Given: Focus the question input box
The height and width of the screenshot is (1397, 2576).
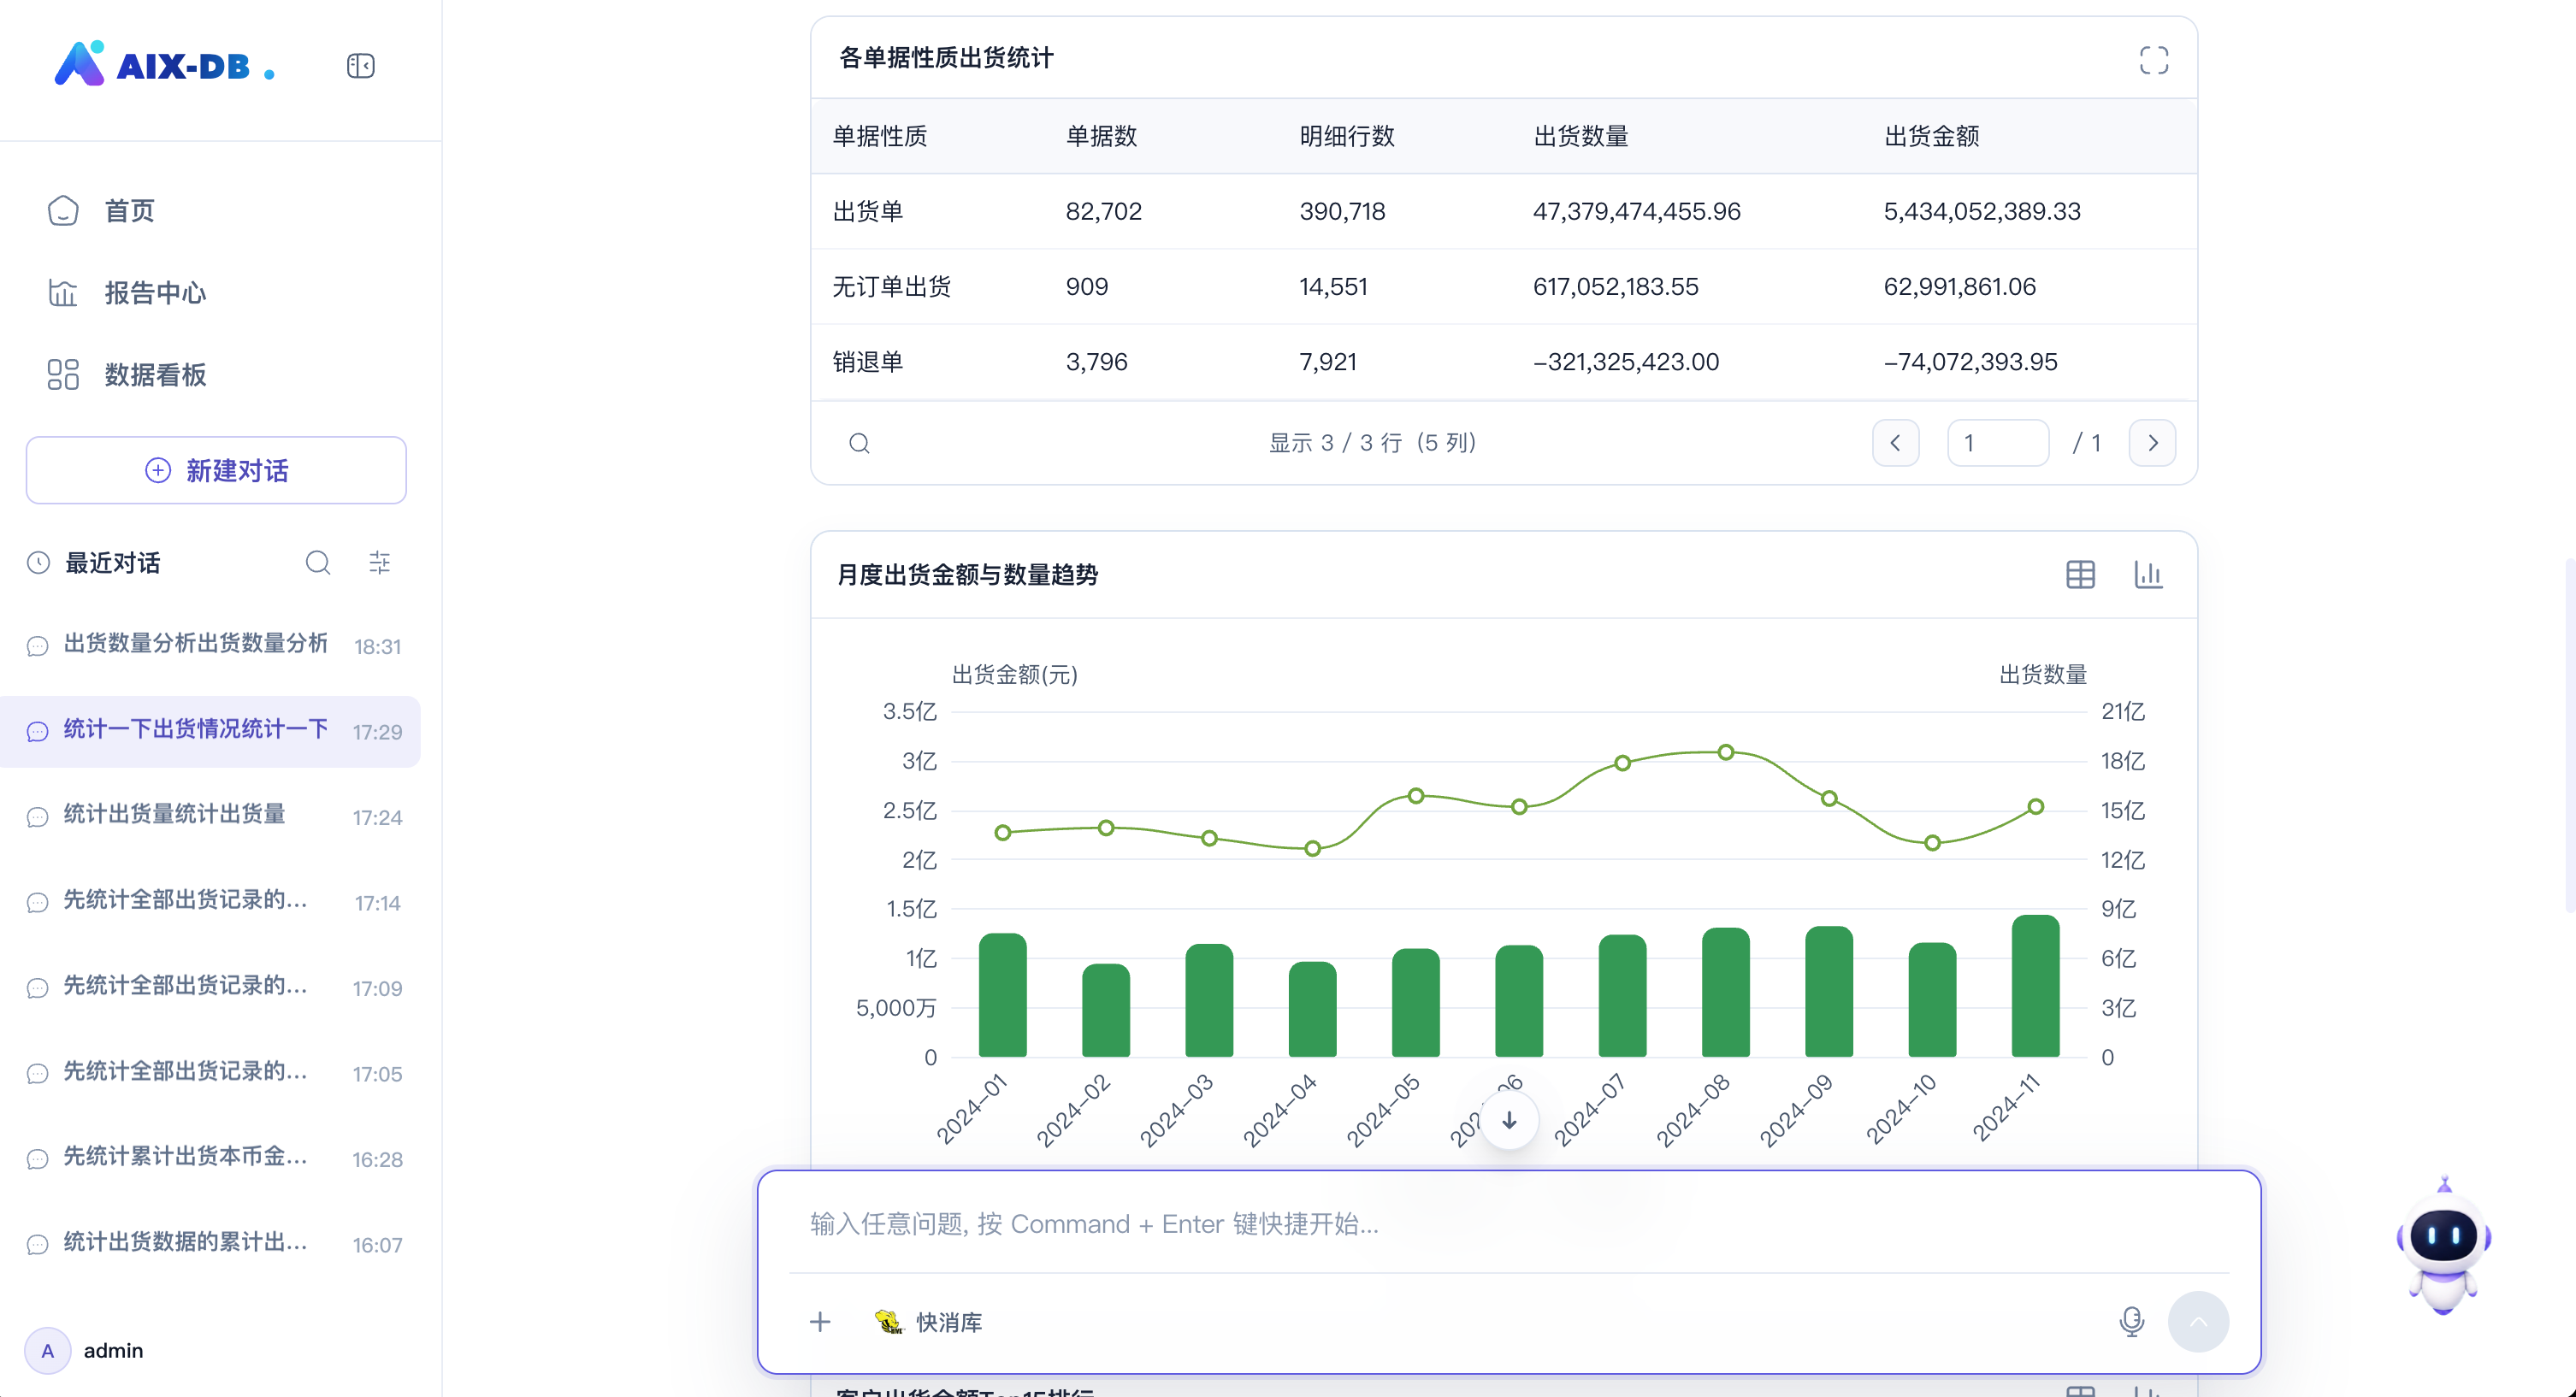Looking at the screenshot, I should (x=1509, y=1224).
